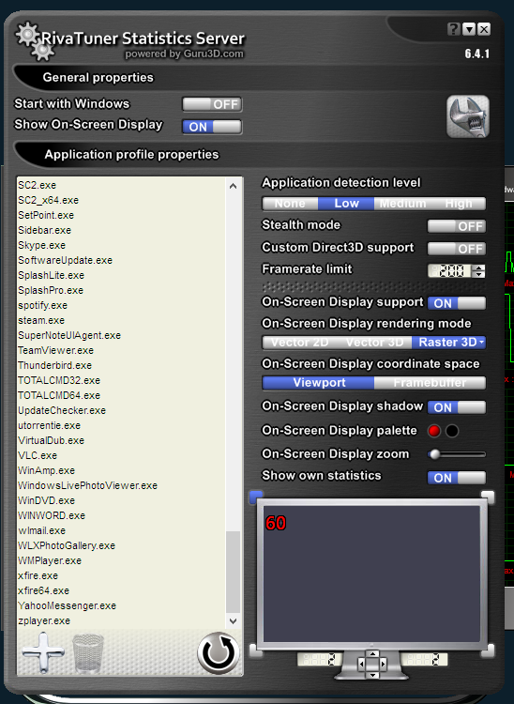Open Raster 3D dropdown arrow

coord(482,342)
